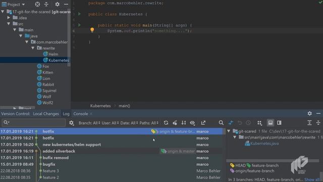Click the Refresh log icon
Screen dimensions: 323x182
pyautogui.click(x=166, y=123)
